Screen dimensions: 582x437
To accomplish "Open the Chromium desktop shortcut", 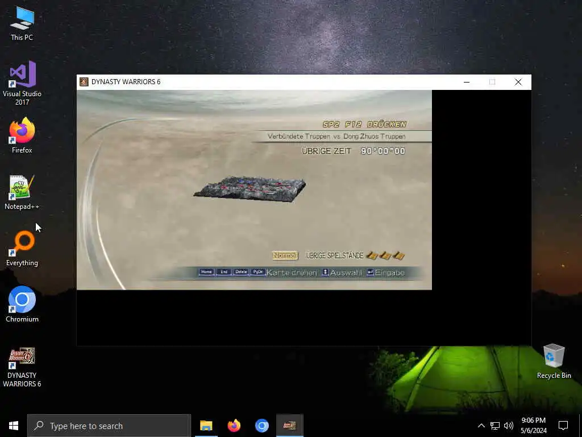I will pyautogui.click(x=22, y=304).
